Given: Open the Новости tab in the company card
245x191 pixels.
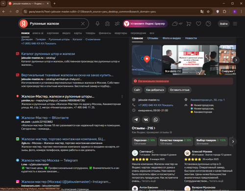Looking at the screenshot, I should click(191, 38).
